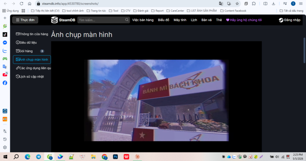Image resolution: width=306 pixels, height=161 pixels.
Task: Open File Explorer from the taskbar
Action: point(93,157)
